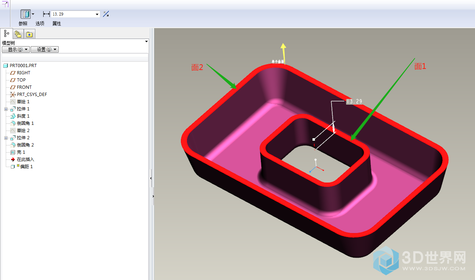This screenshot has height=280, width=475.
Task: Click the RIGHT datum plane icon
Action: point(13,73)
